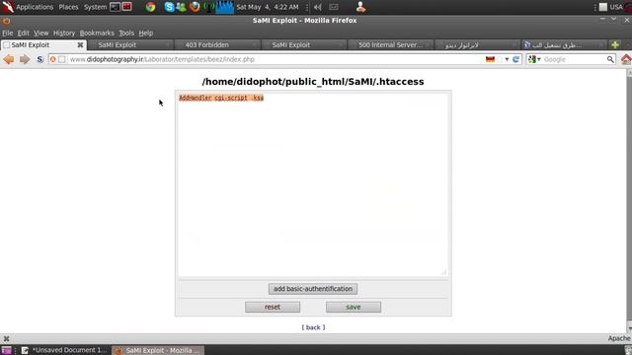
Task: Open the Edit menu
Action: pos(23,33)
